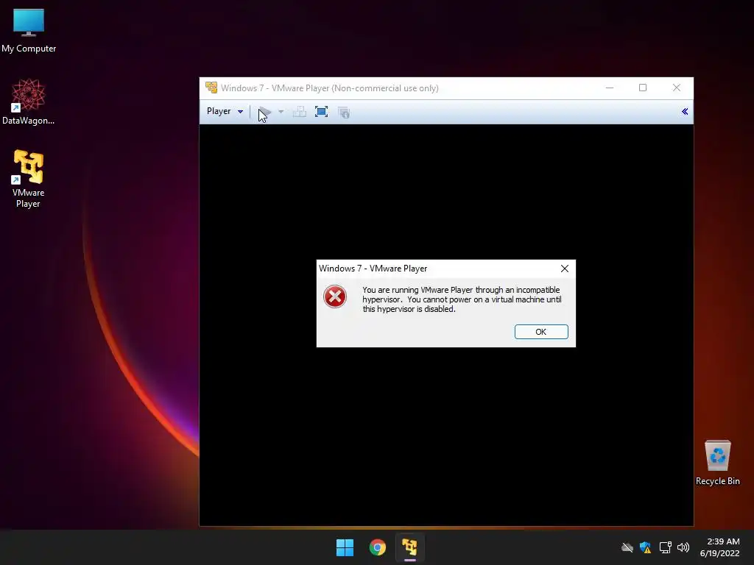Image resolution: width=754 pixels, height=565 pixels.
Task: Click the incompatible hypervisor message text
Action: pyautogui.click(x=462, y=299)
